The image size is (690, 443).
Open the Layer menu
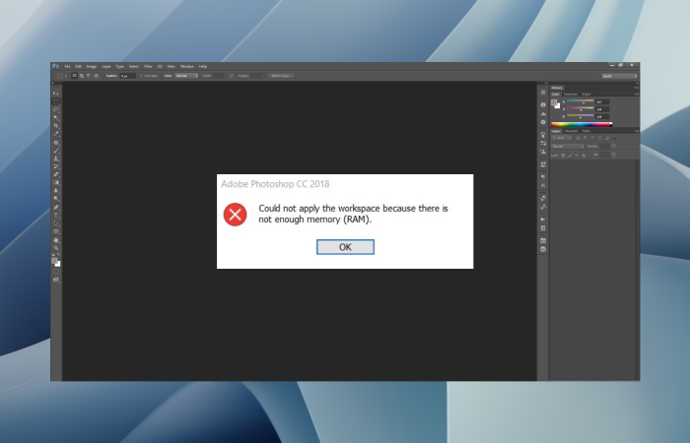point(106,66)
